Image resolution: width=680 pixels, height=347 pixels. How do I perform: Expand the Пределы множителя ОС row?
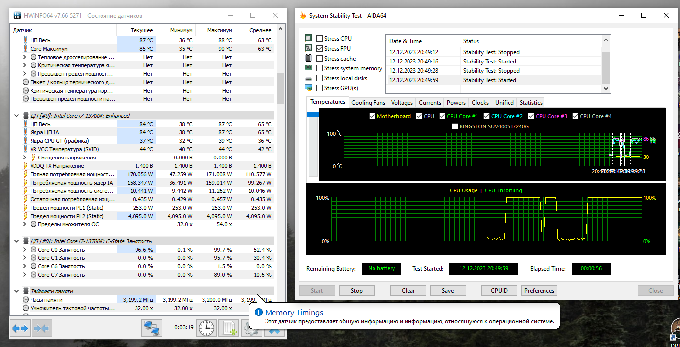coord(25,224)
